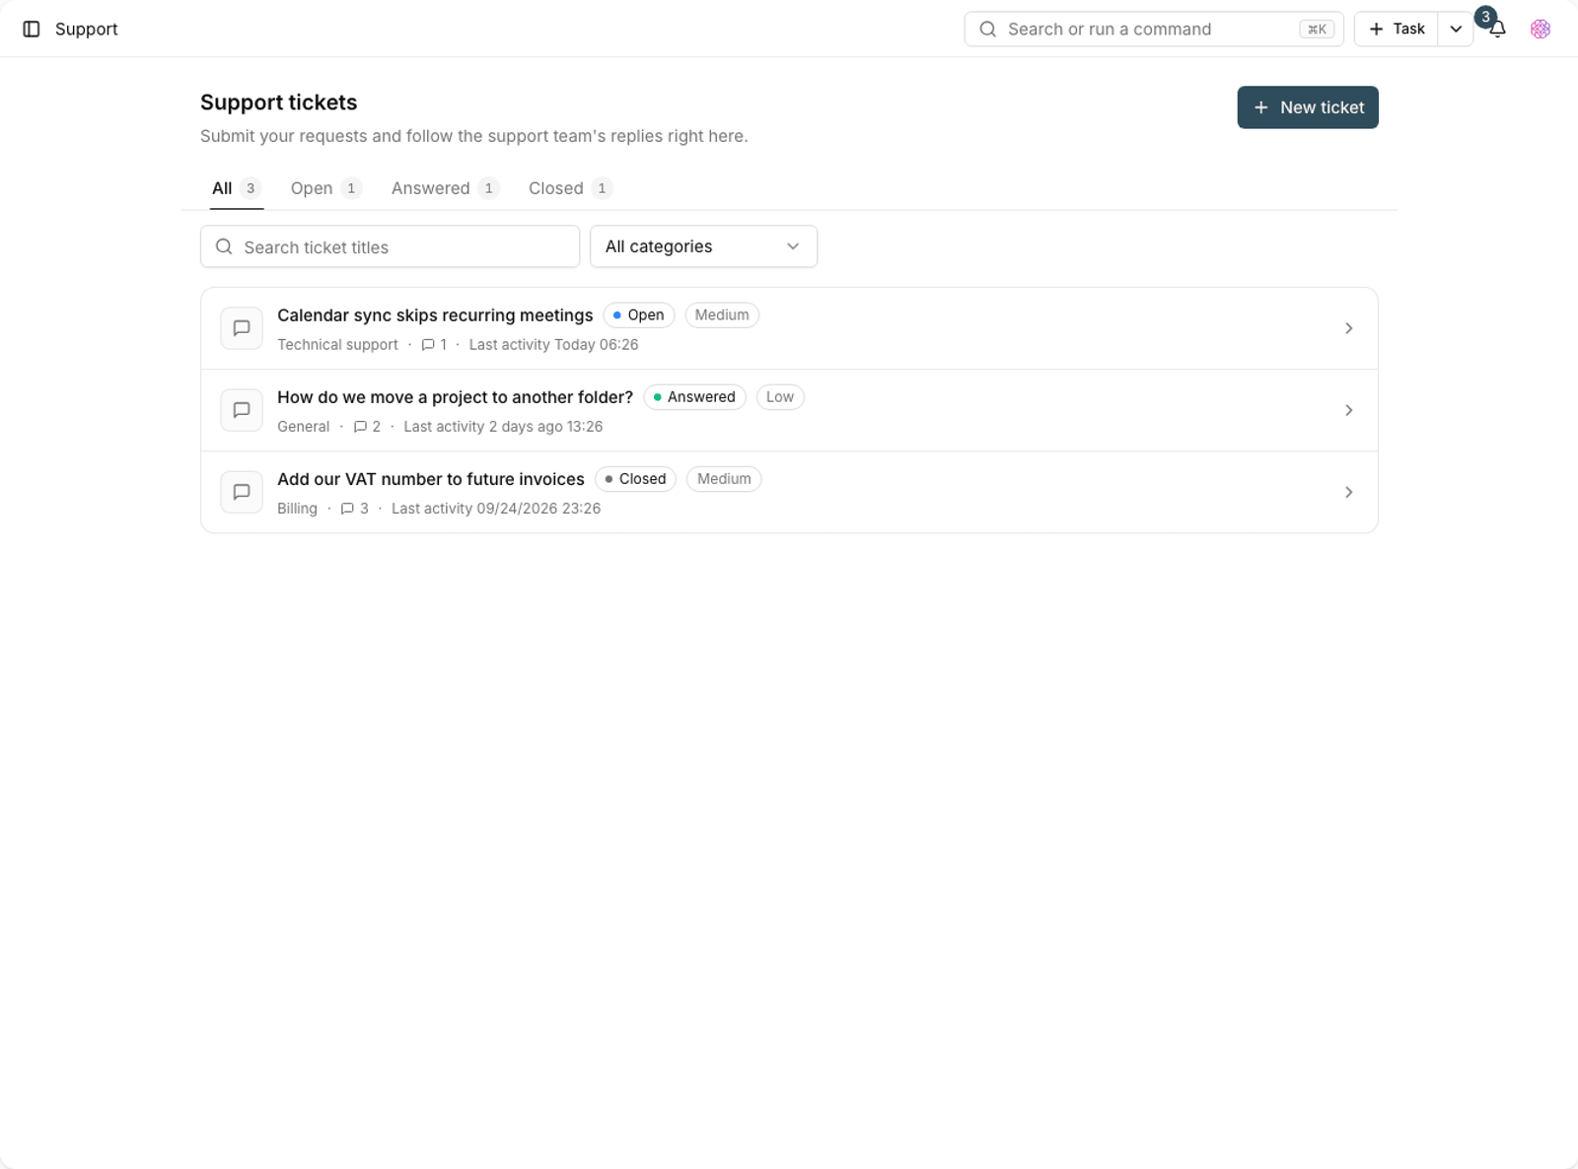Click the magnifier icon in command search
The image size is (1578, 1169).
point(987,29)
